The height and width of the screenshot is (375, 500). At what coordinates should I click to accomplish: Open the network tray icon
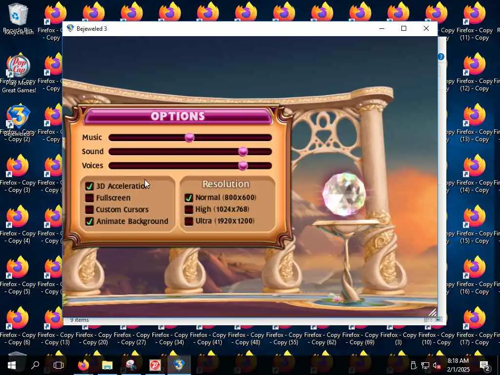[x=425, y=365]
